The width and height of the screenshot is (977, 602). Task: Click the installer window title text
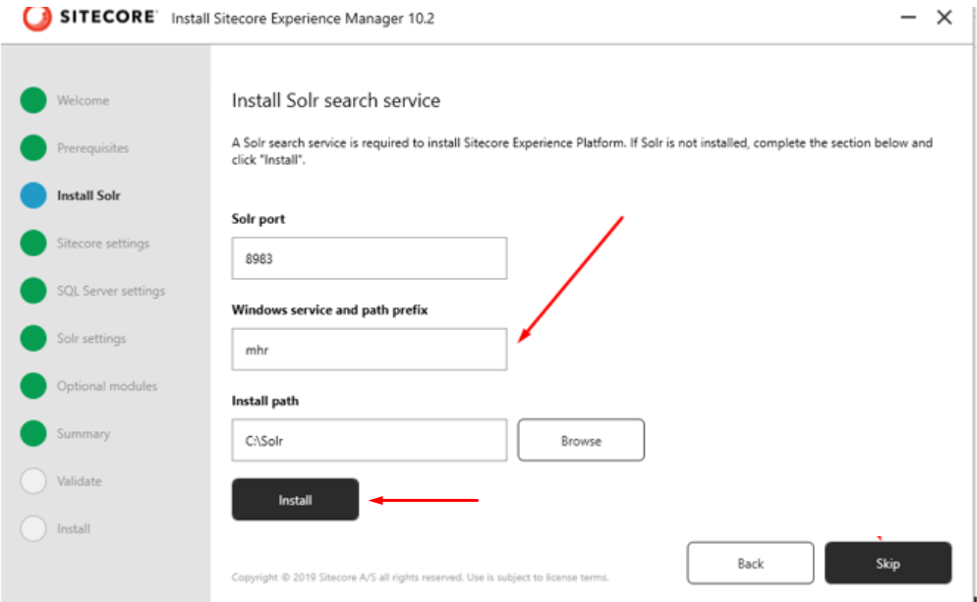pos(303,19)
